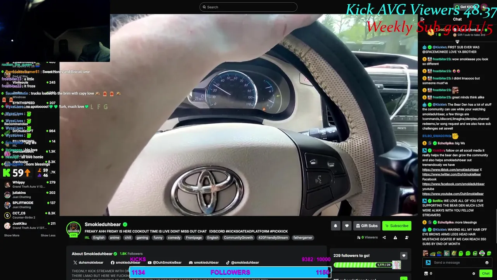This screenshot has height=280, width=497.
Task: Click the heart icon on followers goal card
Action: tap(404, 255)
